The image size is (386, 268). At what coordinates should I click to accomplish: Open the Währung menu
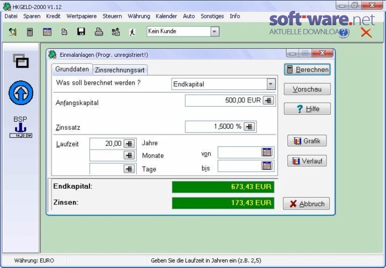139,16
